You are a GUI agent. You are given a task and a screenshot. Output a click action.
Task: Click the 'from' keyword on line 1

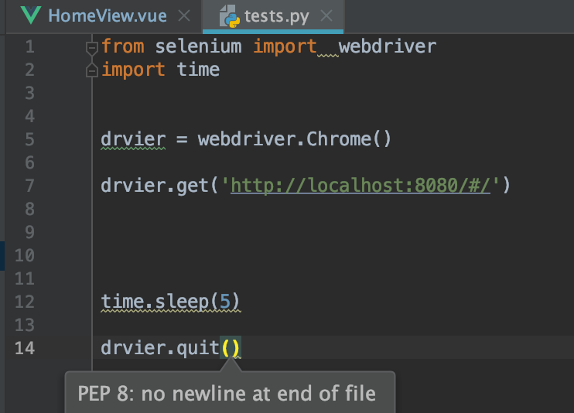(x=123, y=46)
